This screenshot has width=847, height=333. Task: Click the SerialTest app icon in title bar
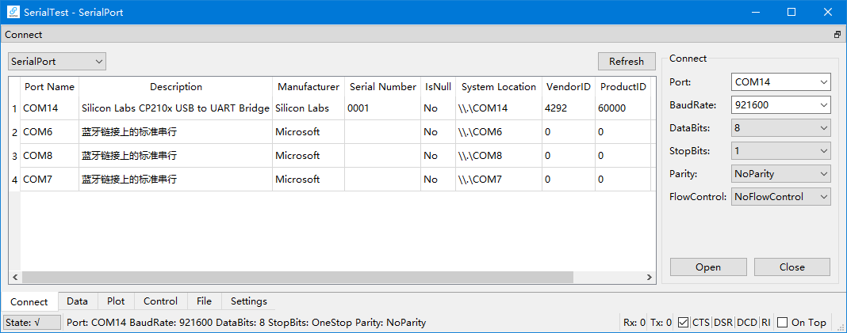pyautogui.click(x=13, y=11)
